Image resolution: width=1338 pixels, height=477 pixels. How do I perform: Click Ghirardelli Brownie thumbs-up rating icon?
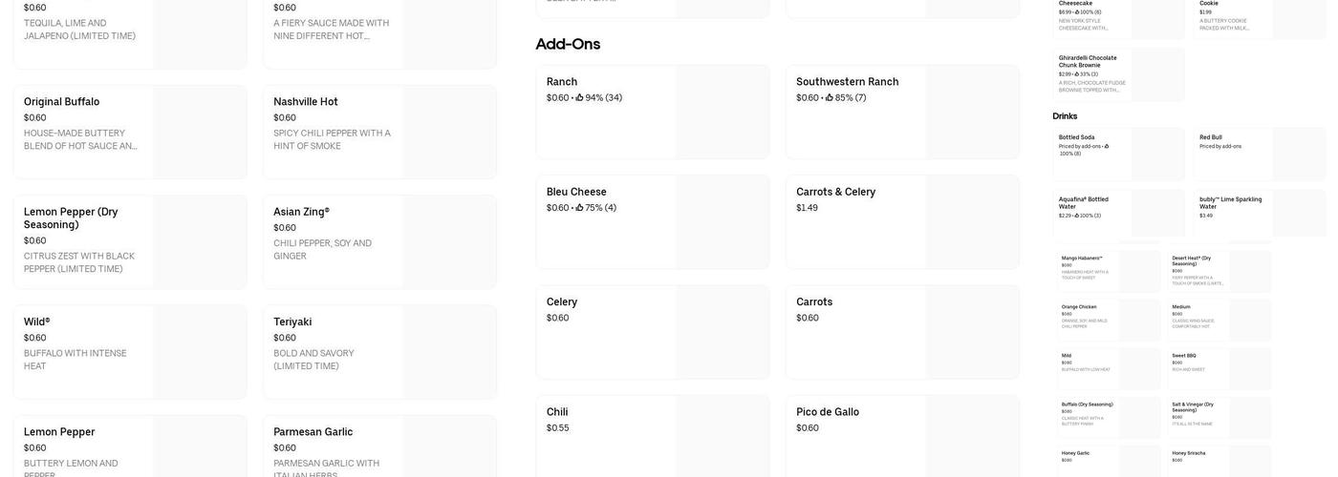pos(1076,74)
